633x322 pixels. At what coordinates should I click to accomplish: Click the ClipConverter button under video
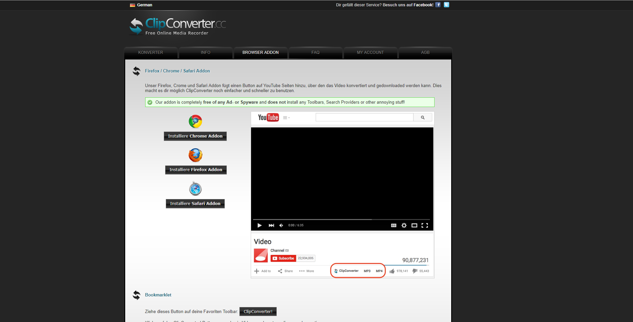coord(346,271)
